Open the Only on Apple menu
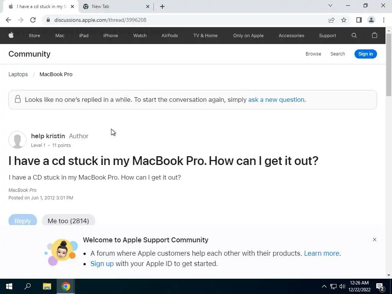The width and height of the screenshot is (392, 294). pos(248,36)
